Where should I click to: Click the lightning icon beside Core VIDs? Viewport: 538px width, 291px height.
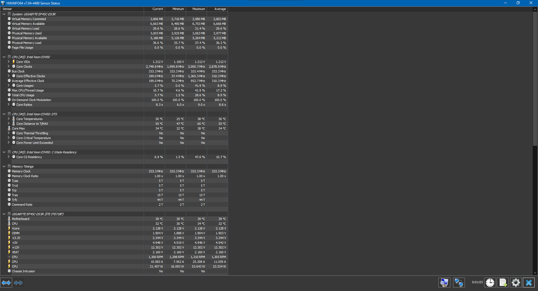[14, 62]
